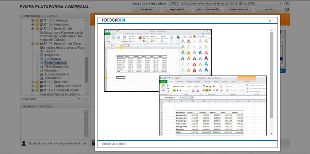Click page icon beside Autoformas
Image resolution: width=310 pixels, height=154 pixels.
pos(41,59)
